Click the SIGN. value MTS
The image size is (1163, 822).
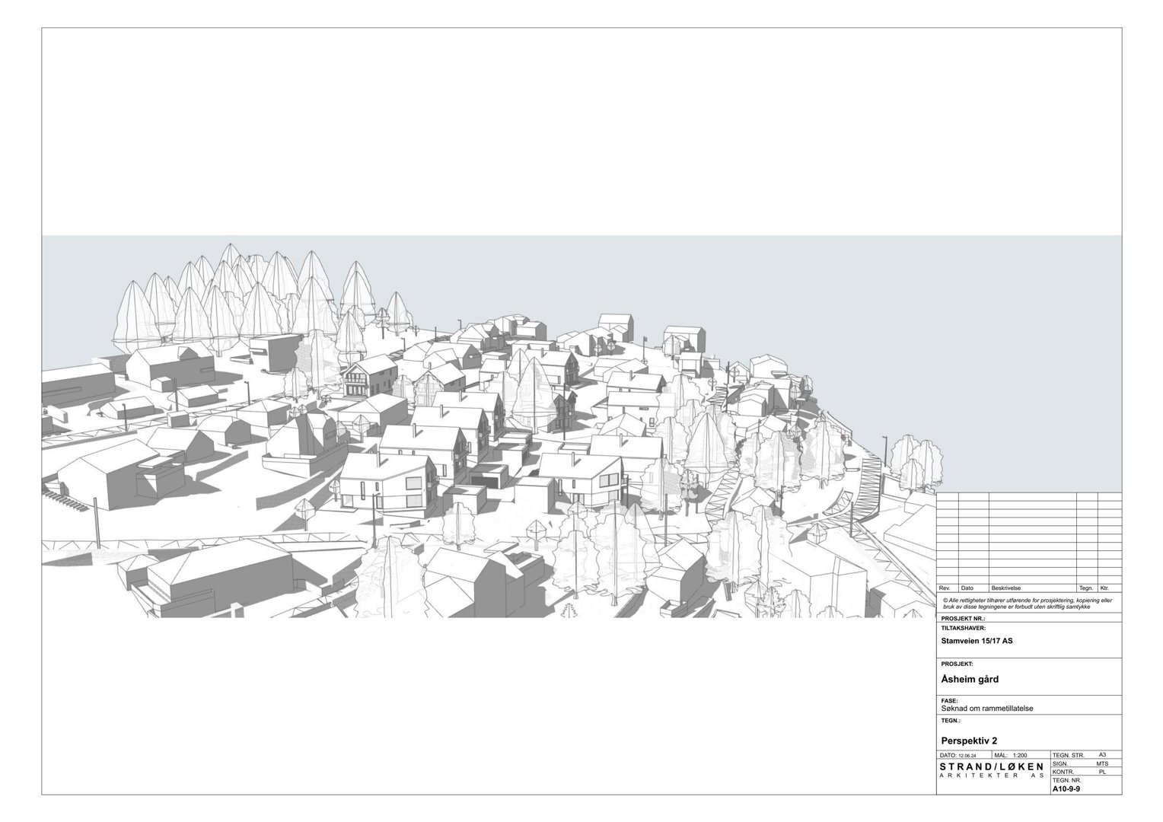[x=1104, y=763]
